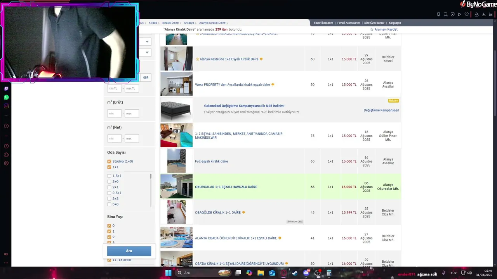
Task: Click the snapshot capture toolbar icon
Action: [445, 14]
